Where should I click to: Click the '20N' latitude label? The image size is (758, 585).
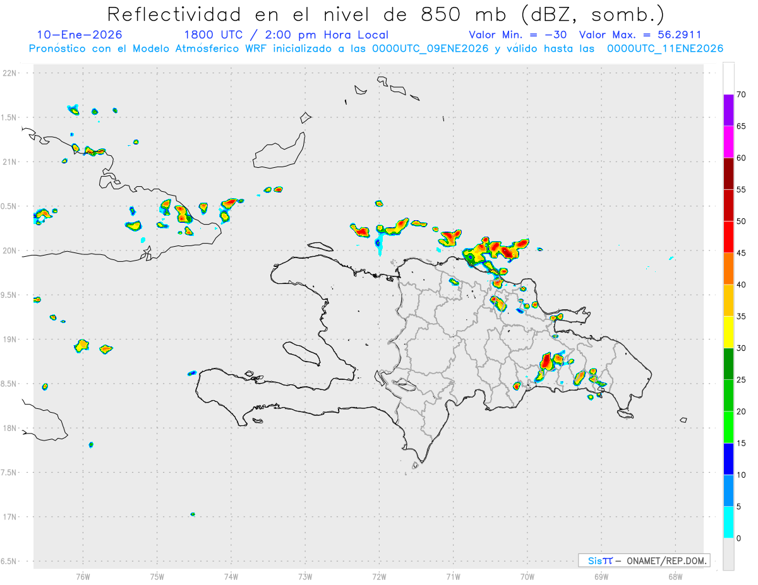[x=11, y=251]
